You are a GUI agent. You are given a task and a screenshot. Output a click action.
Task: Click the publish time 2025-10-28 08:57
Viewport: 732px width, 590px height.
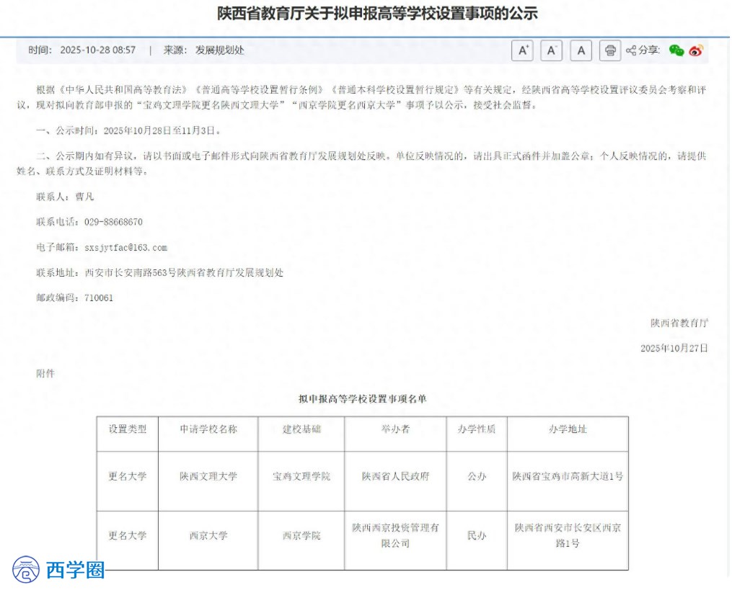[x=97, y=50]
